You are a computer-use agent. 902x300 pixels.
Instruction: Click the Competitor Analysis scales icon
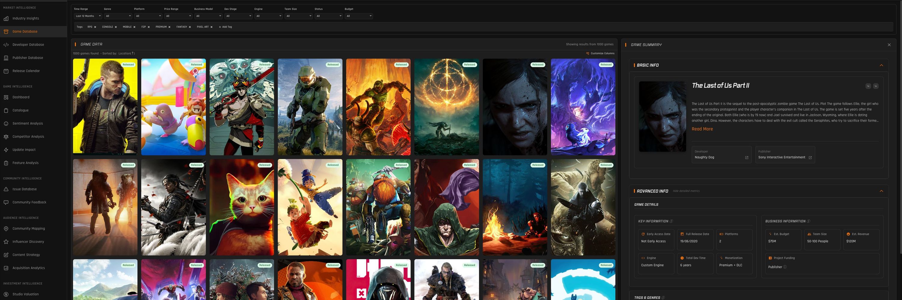[x=6, y=136]
